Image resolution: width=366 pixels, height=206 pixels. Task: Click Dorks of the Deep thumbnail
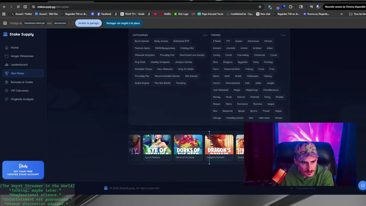[188, 144]
